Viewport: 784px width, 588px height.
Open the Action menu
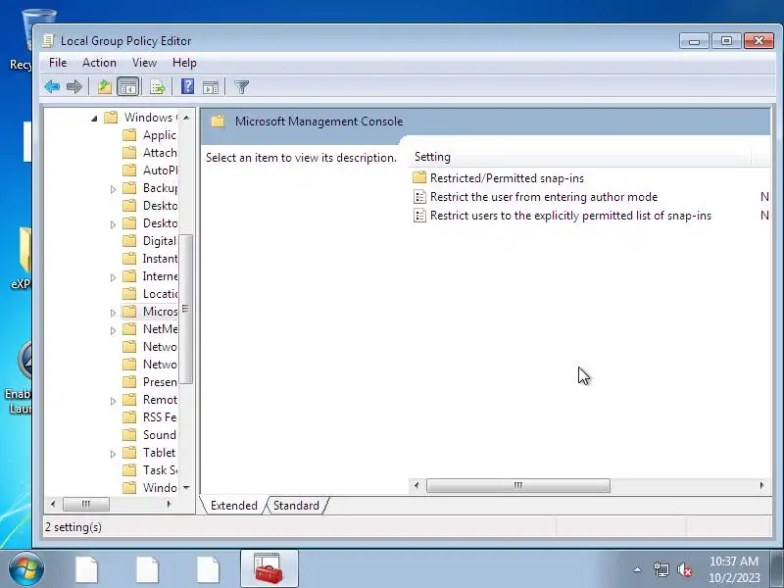99,63
